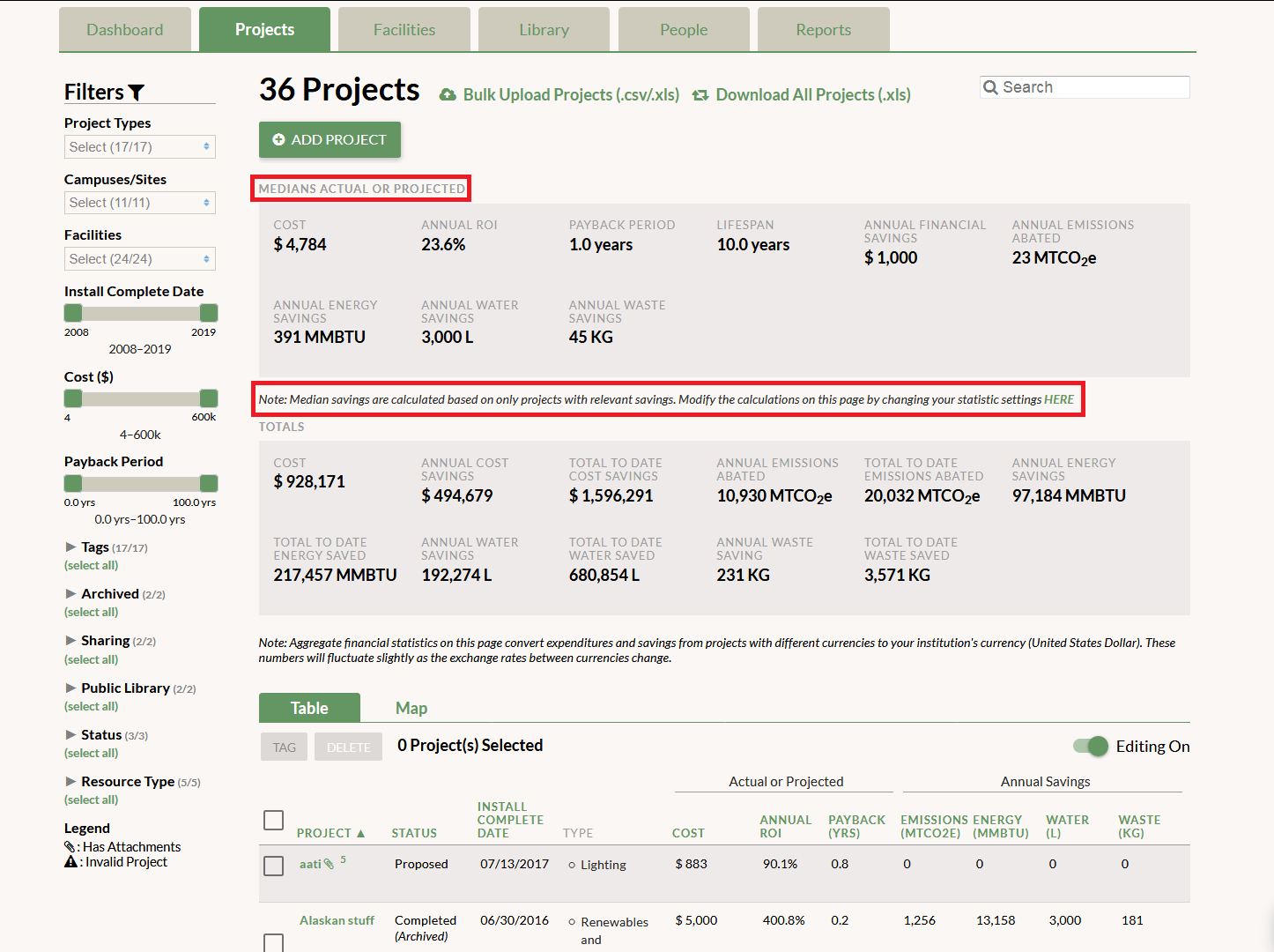This screenshot has height=952, width=1274.
Task: Expand the Public Library filter section
Action: (70, 688)
